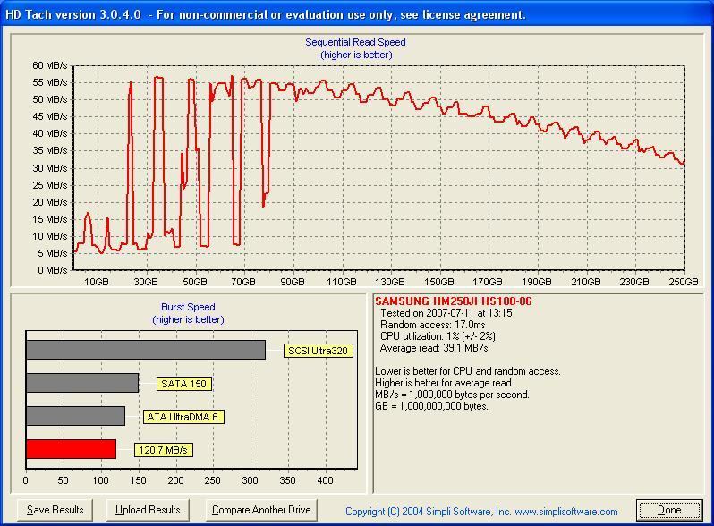Open the www.simplisoftware.com copyright link
Image resolution: width=714 pixels, height=526 pixels.
566,512
